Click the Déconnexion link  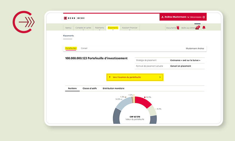[x=196, y=17]
